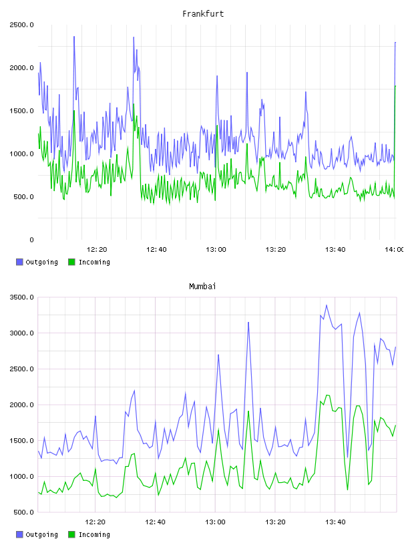The image size is (406, 545).
Task: Click the Incoming legend label under Frankfurt
Action: (94, 262)
